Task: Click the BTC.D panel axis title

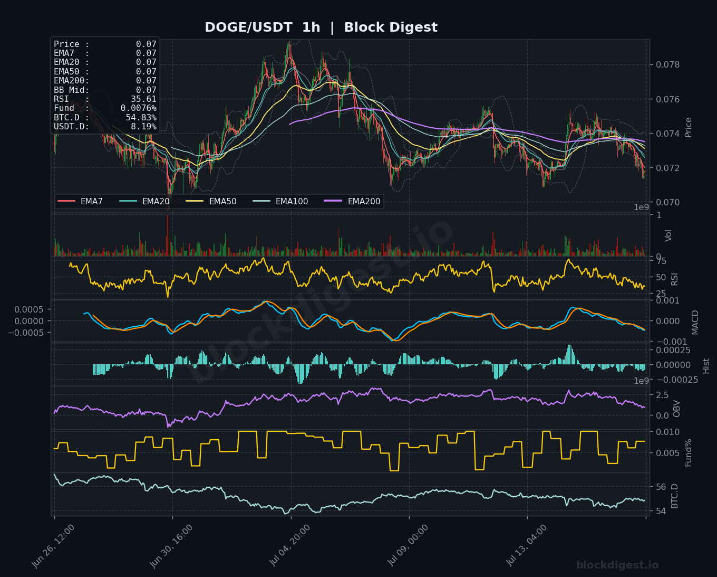Action: click(674, 496)
